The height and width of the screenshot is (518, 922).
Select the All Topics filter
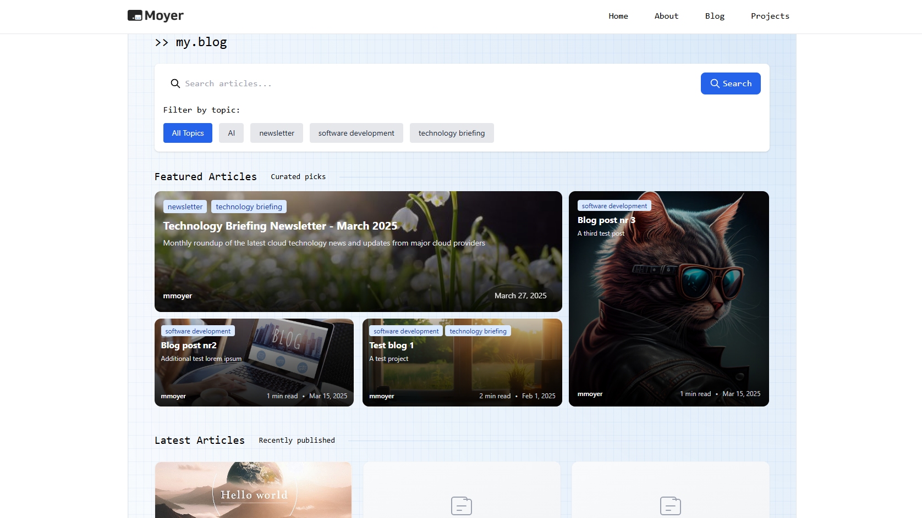(188, 133)
